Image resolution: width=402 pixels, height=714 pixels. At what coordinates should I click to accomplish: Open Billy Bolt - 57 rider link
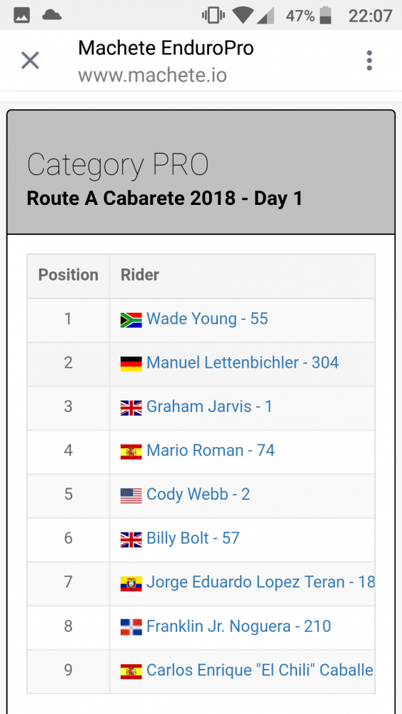coord(193,538)
